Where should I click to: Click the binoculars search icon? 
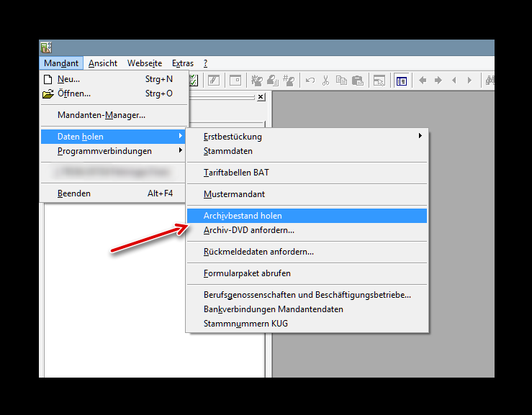(x=490, y=81)
